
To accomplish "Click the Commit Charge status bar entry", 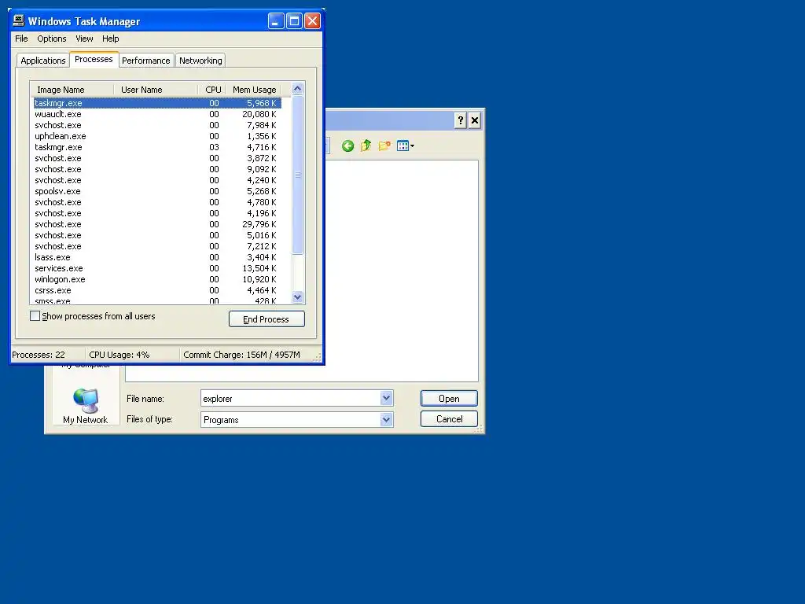I will tap(241, 355).
